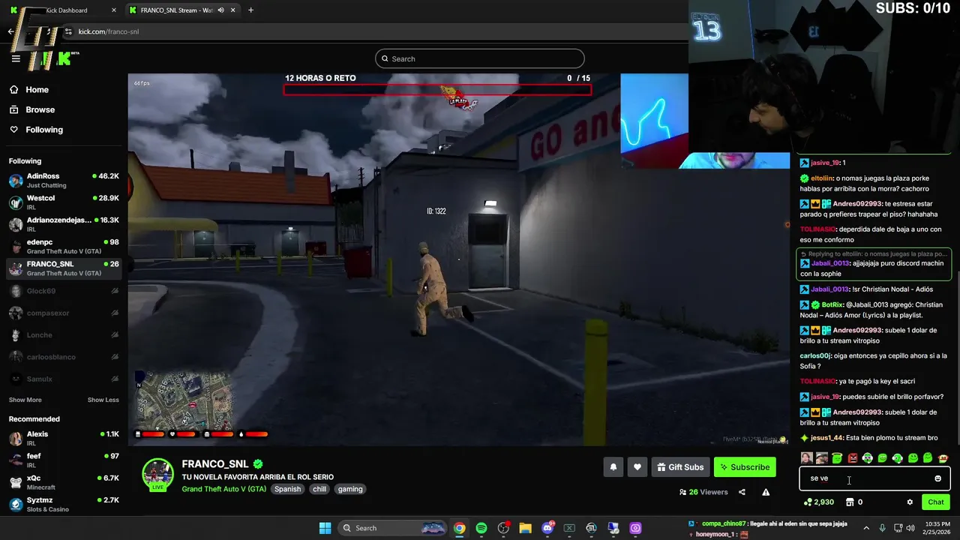This screenshot has width=960, height=540.
Task: Open recommended channel Syztmz
Action: coord(64,504)
